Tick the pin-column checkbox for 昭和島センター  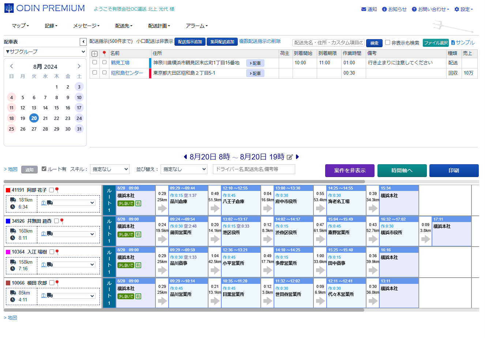point(104,72)
